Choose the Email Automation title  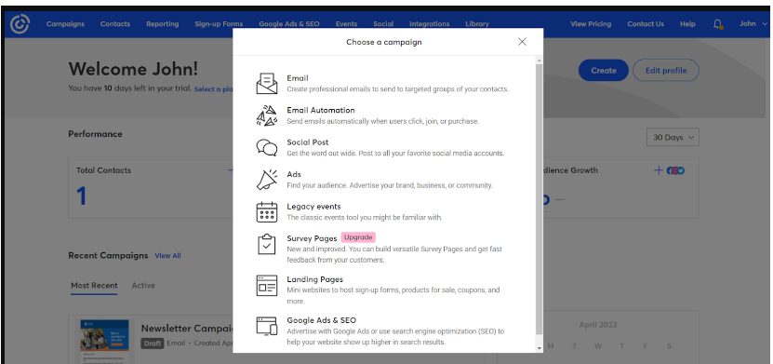click(x=320, y=110)
